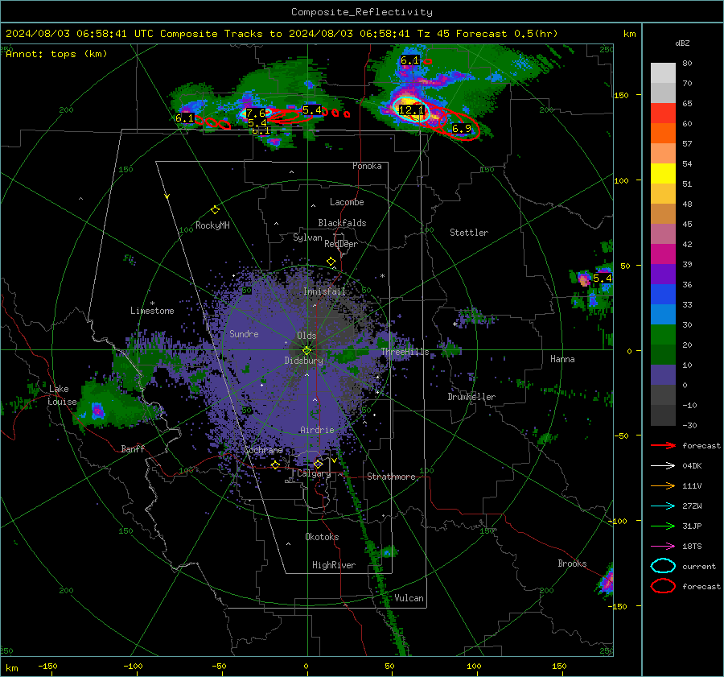Screen dimensions: 724x677
Task: Click the Composite_Reflectivity title
Action: click(x=362, y=12)
